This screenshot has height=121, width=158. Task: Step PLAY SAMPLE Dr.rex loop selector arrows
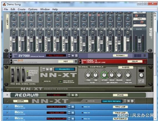69,119
